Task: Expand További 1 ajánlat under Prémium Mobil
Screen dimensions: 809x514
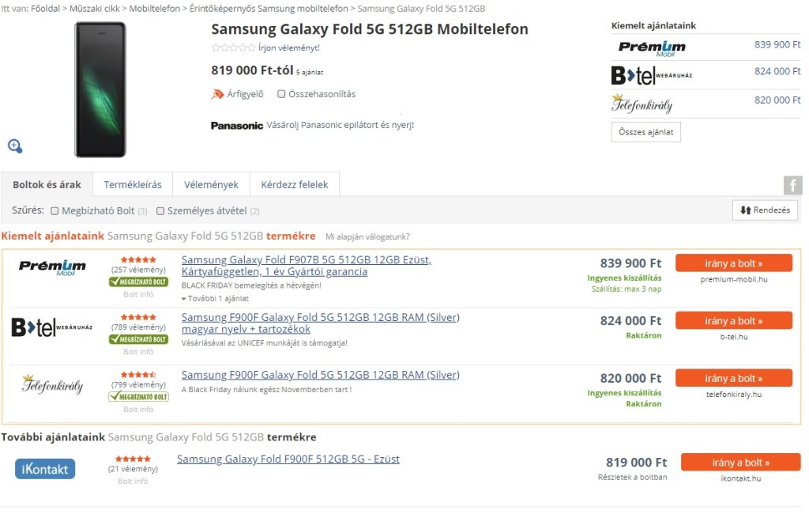Action: point(215,299)
